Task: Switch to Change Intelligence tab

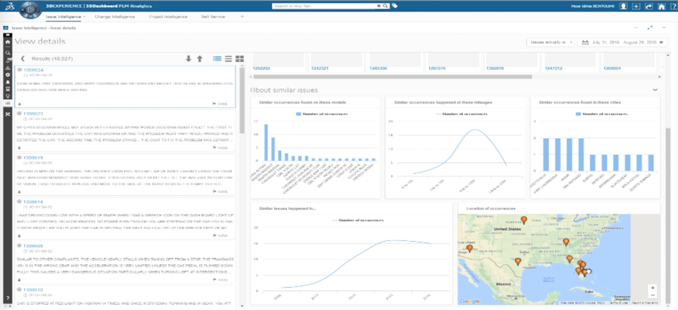Action: pos(115,16)
